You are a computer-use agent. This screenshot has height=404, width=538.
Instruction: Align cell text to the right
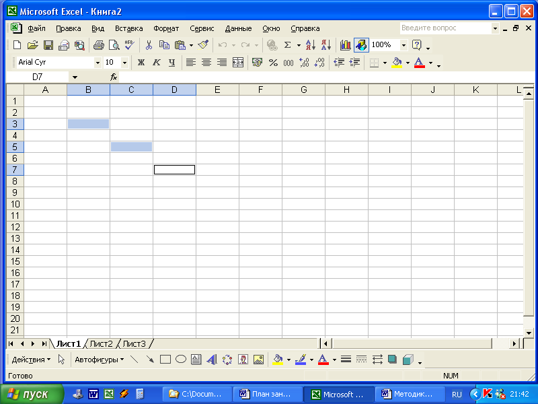coord(222,63)
